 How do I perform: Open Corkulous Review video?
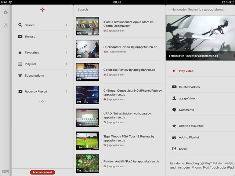[129, 70]
